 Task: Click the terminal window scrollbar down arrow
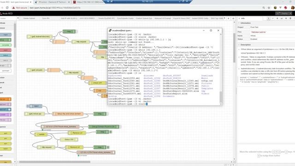[x=221, y=104]
